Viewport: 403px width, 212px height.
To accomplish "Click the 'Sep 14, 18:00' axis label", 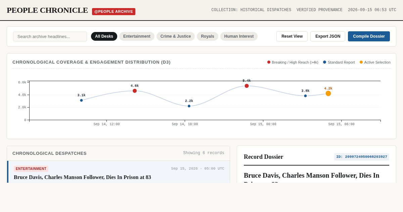I will tap(185, 124).
